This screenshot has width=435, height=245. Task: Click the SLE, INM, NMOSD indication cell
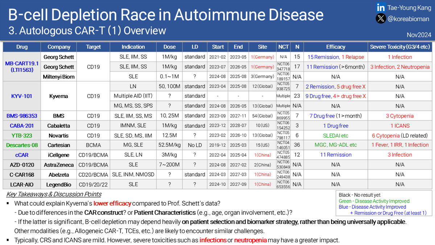point(133,175)
